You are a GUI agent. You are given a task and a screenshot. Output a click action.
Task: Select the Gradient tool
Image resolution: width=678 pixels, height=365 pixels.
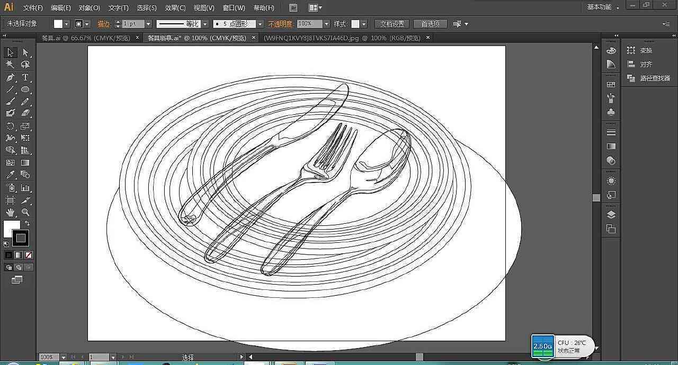click(x=25, y=163)
